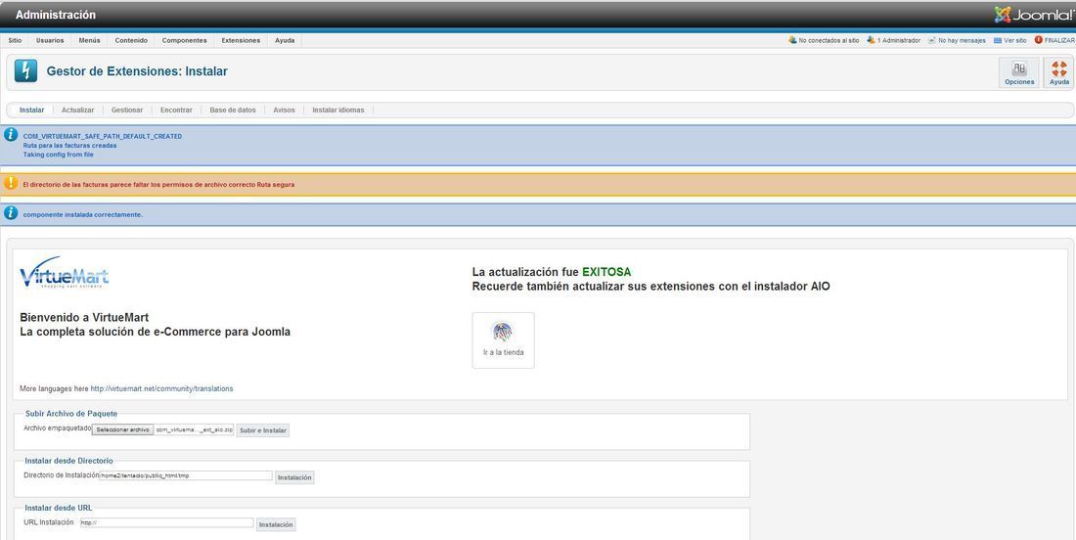1076x540 pixels.
Task: Switch to the 'Base de datos' tab
Action: (233, 110)
